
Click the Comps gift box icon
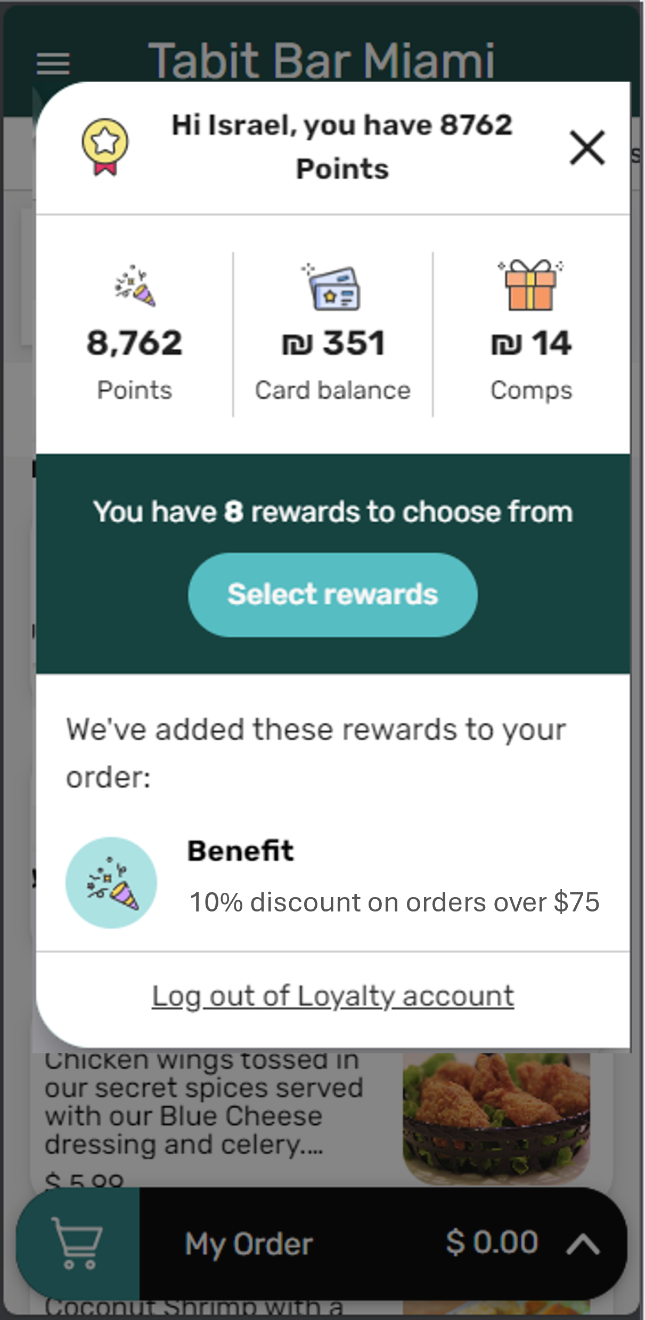pos(530,285)
